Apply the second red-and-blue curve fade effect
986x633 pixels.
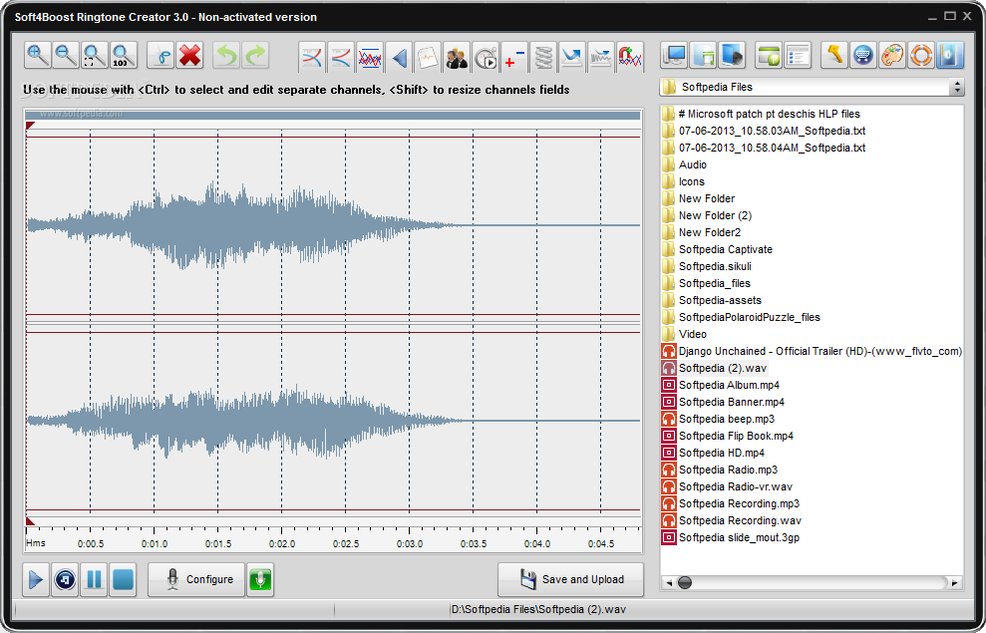click(341, 57)
